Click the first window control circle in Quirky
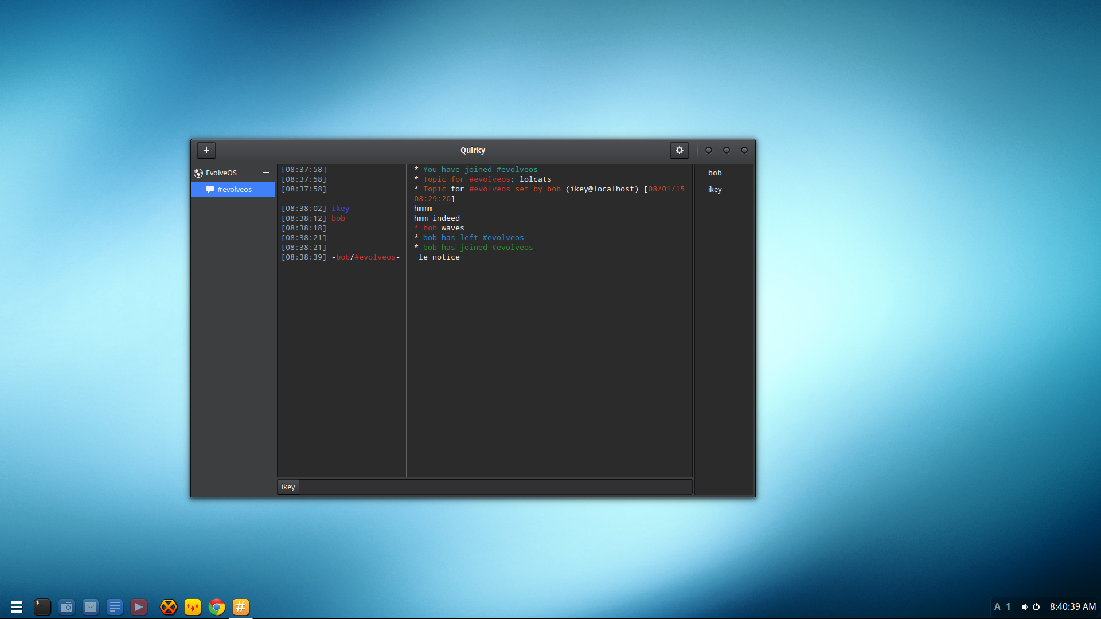The image size is (1101, 619). point(709,150)
